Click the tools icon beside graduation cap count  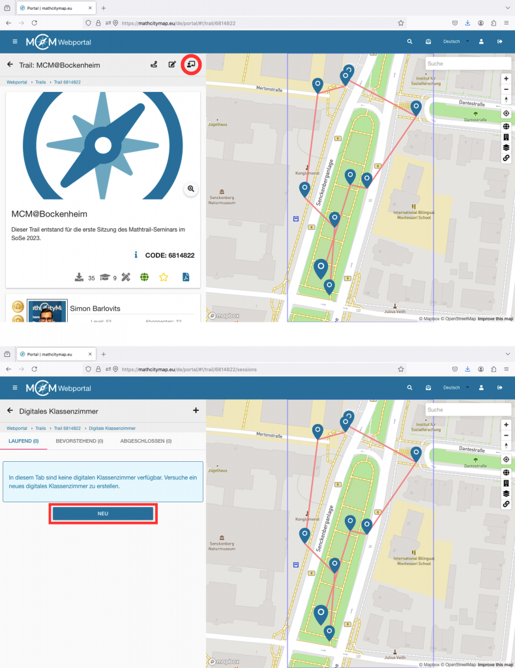tap(126, 277)
